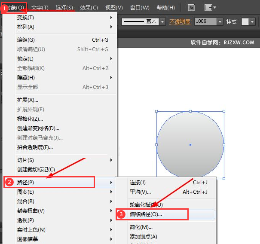Launch Adobe Bridge via Br icon
Screen dimensions: 260x244
pyautogui.click(x=191, y=7)
